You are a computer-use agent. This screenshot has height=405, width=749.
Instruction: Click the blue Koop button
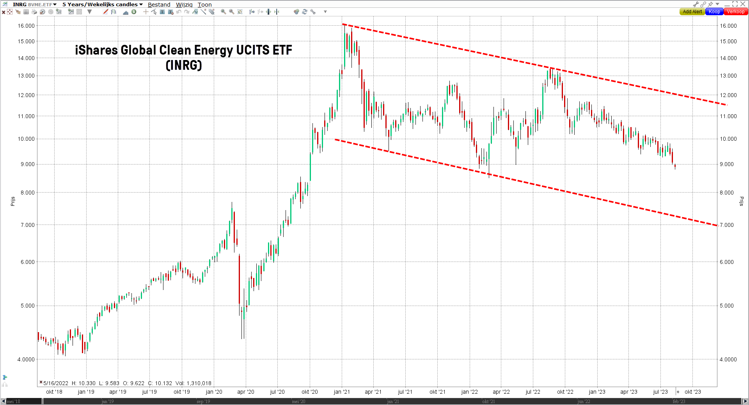pyautogui.click(x=714, y=12)
